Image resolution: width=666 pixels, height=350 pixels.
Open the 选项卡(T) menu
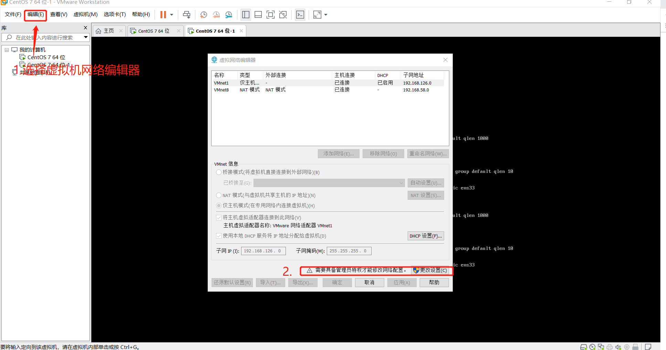[x=115, y=14]
